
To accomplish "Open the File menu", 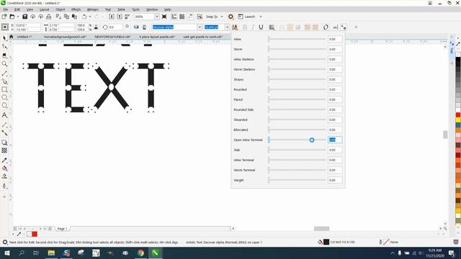I will pos(6,9).
